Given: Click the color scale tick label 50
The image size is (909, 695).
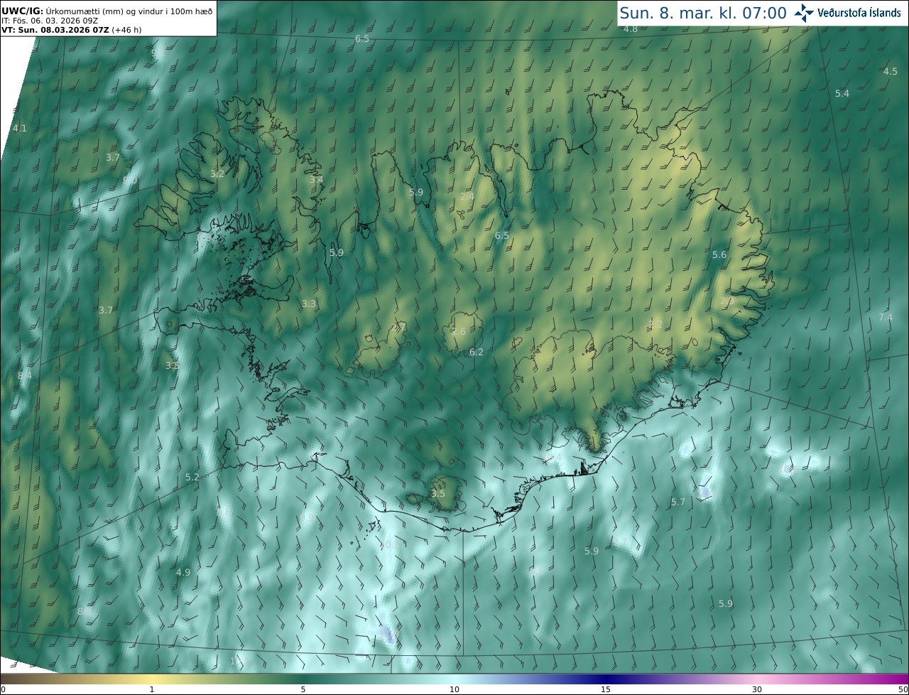Looking at the screenshot, I should click(903, 689).
